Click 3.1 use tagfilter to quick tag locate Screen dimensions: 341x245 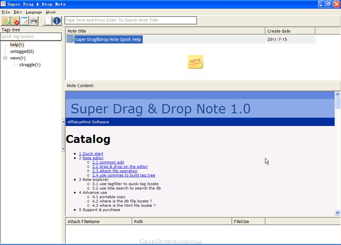coord(125,184)
